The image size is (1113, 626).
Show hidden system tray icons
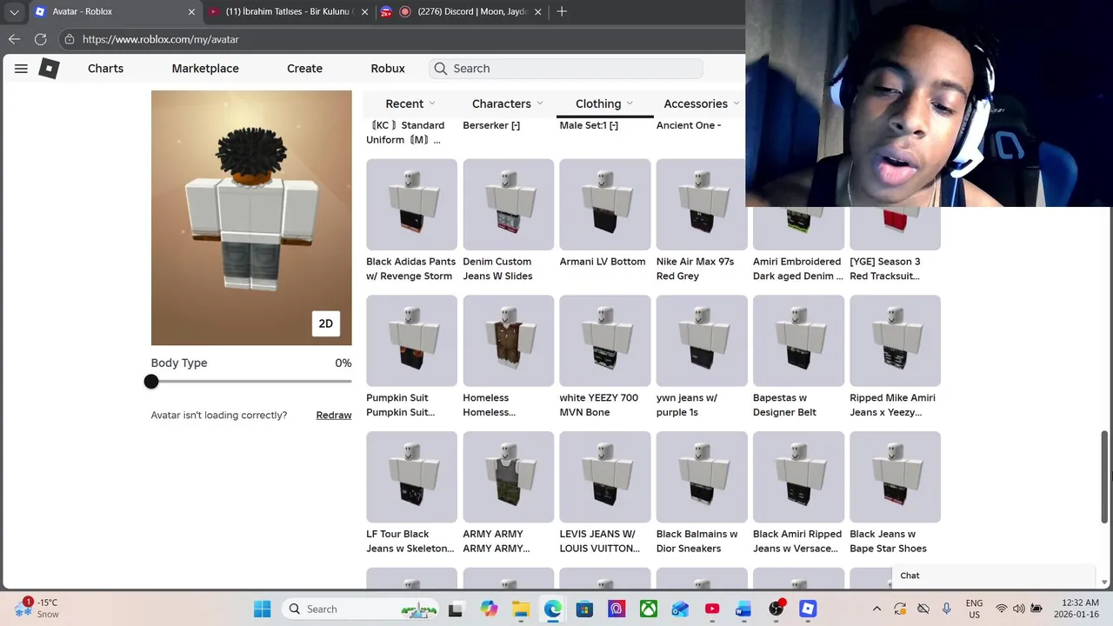click(x=876, y=609)
